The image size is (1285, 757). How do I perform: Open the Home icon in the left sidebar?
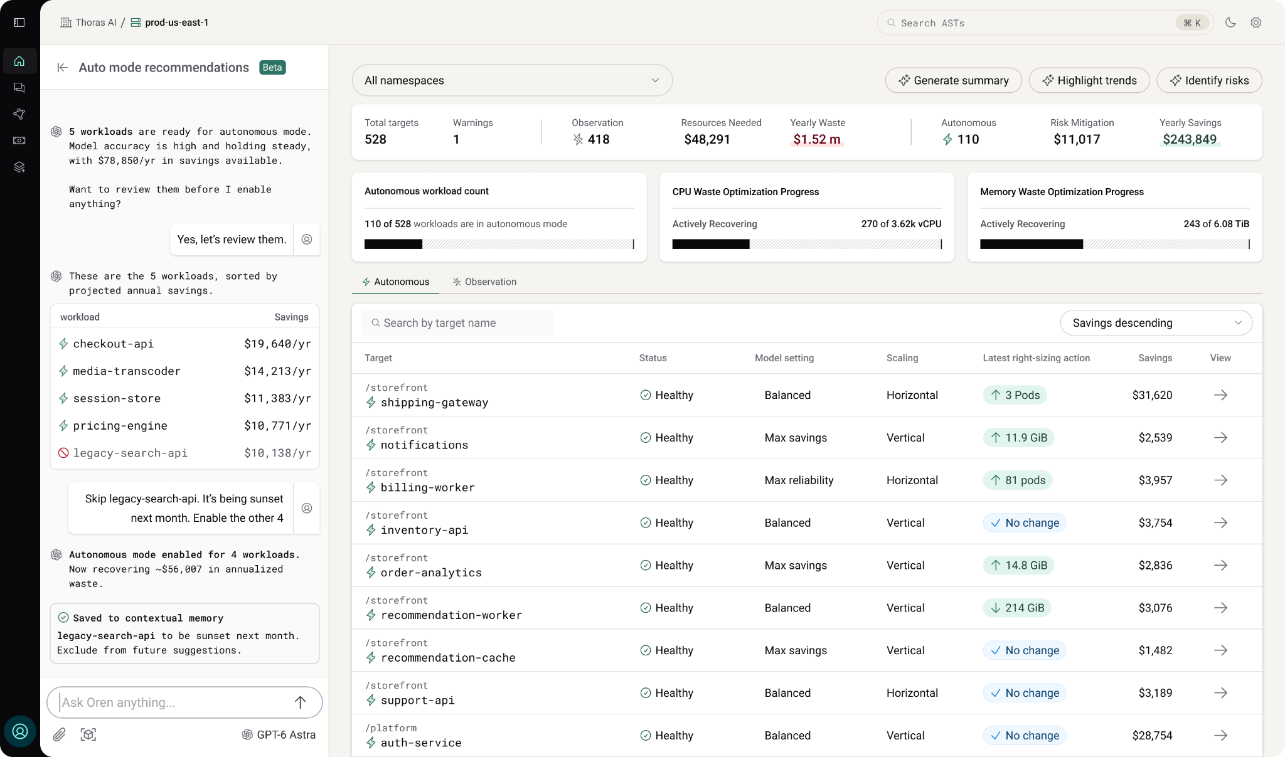19,61
